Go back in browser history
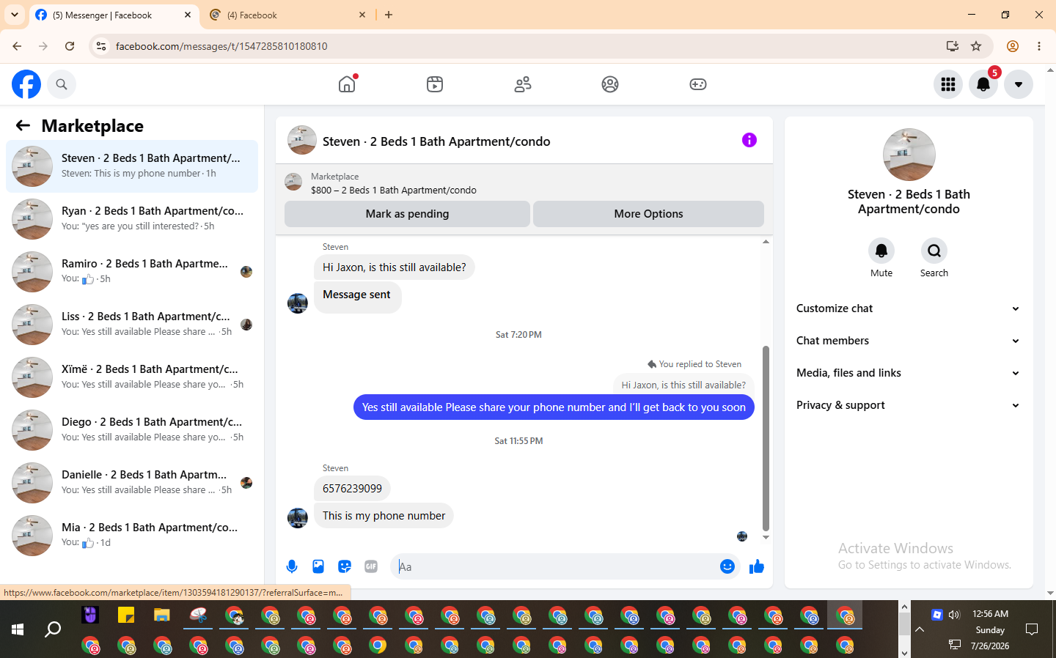This screenshot has height=658, width=1056. tap(17, 46)
